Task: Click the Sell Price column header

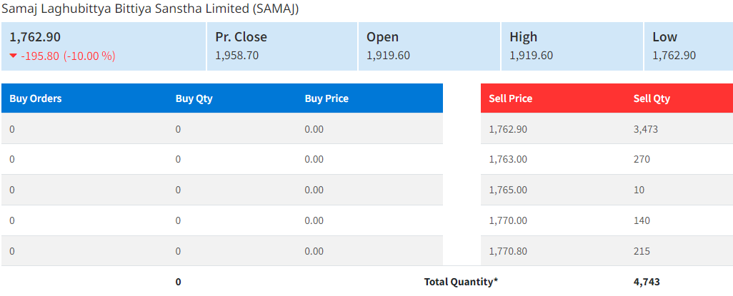Action: [x=511, y=98]
